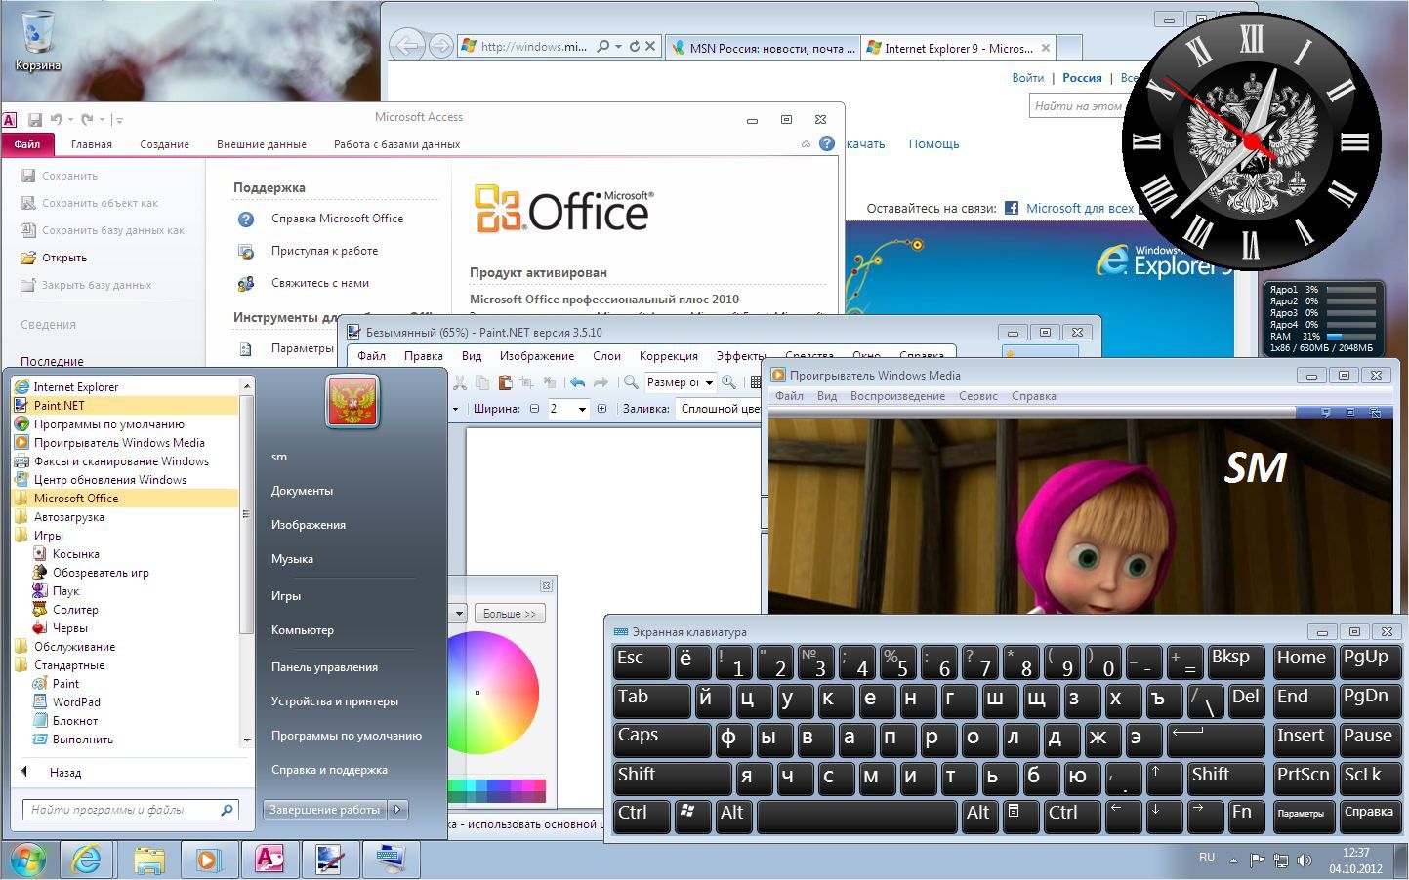Toggle the ScLk key on on-screen keyboard
Viewport: 1409px width, 880px height.
tap(1369, 778)
